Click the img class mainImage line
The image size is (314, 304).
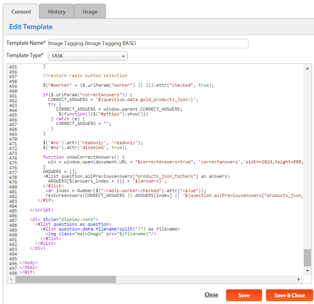pyautogui.click(x=101, y=234)
